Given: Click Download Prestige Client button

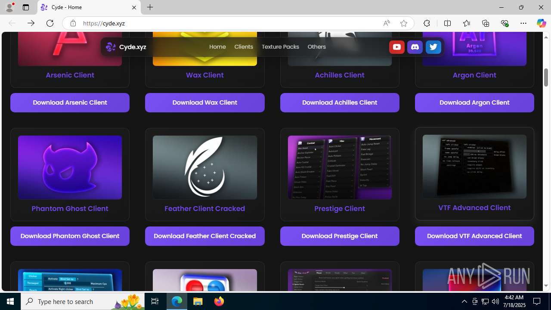Looking at the screenshot, I should (340, 236).
